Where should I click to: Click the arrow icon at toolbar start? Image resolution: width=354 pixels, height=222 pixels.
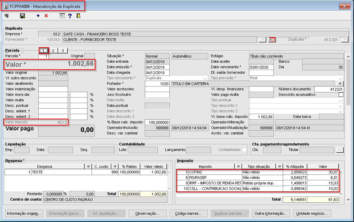tap(7, 16)
